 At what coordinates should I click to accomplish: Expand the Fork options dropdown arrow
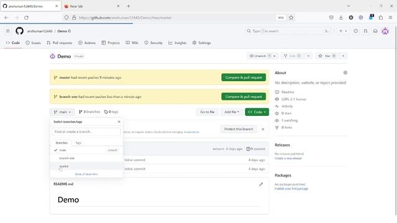coord(308,56)
